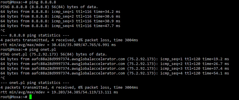Viewport: 239px width, 100px height.
Task: Click the first ^C interrupt line
Action: coord(3,31)
